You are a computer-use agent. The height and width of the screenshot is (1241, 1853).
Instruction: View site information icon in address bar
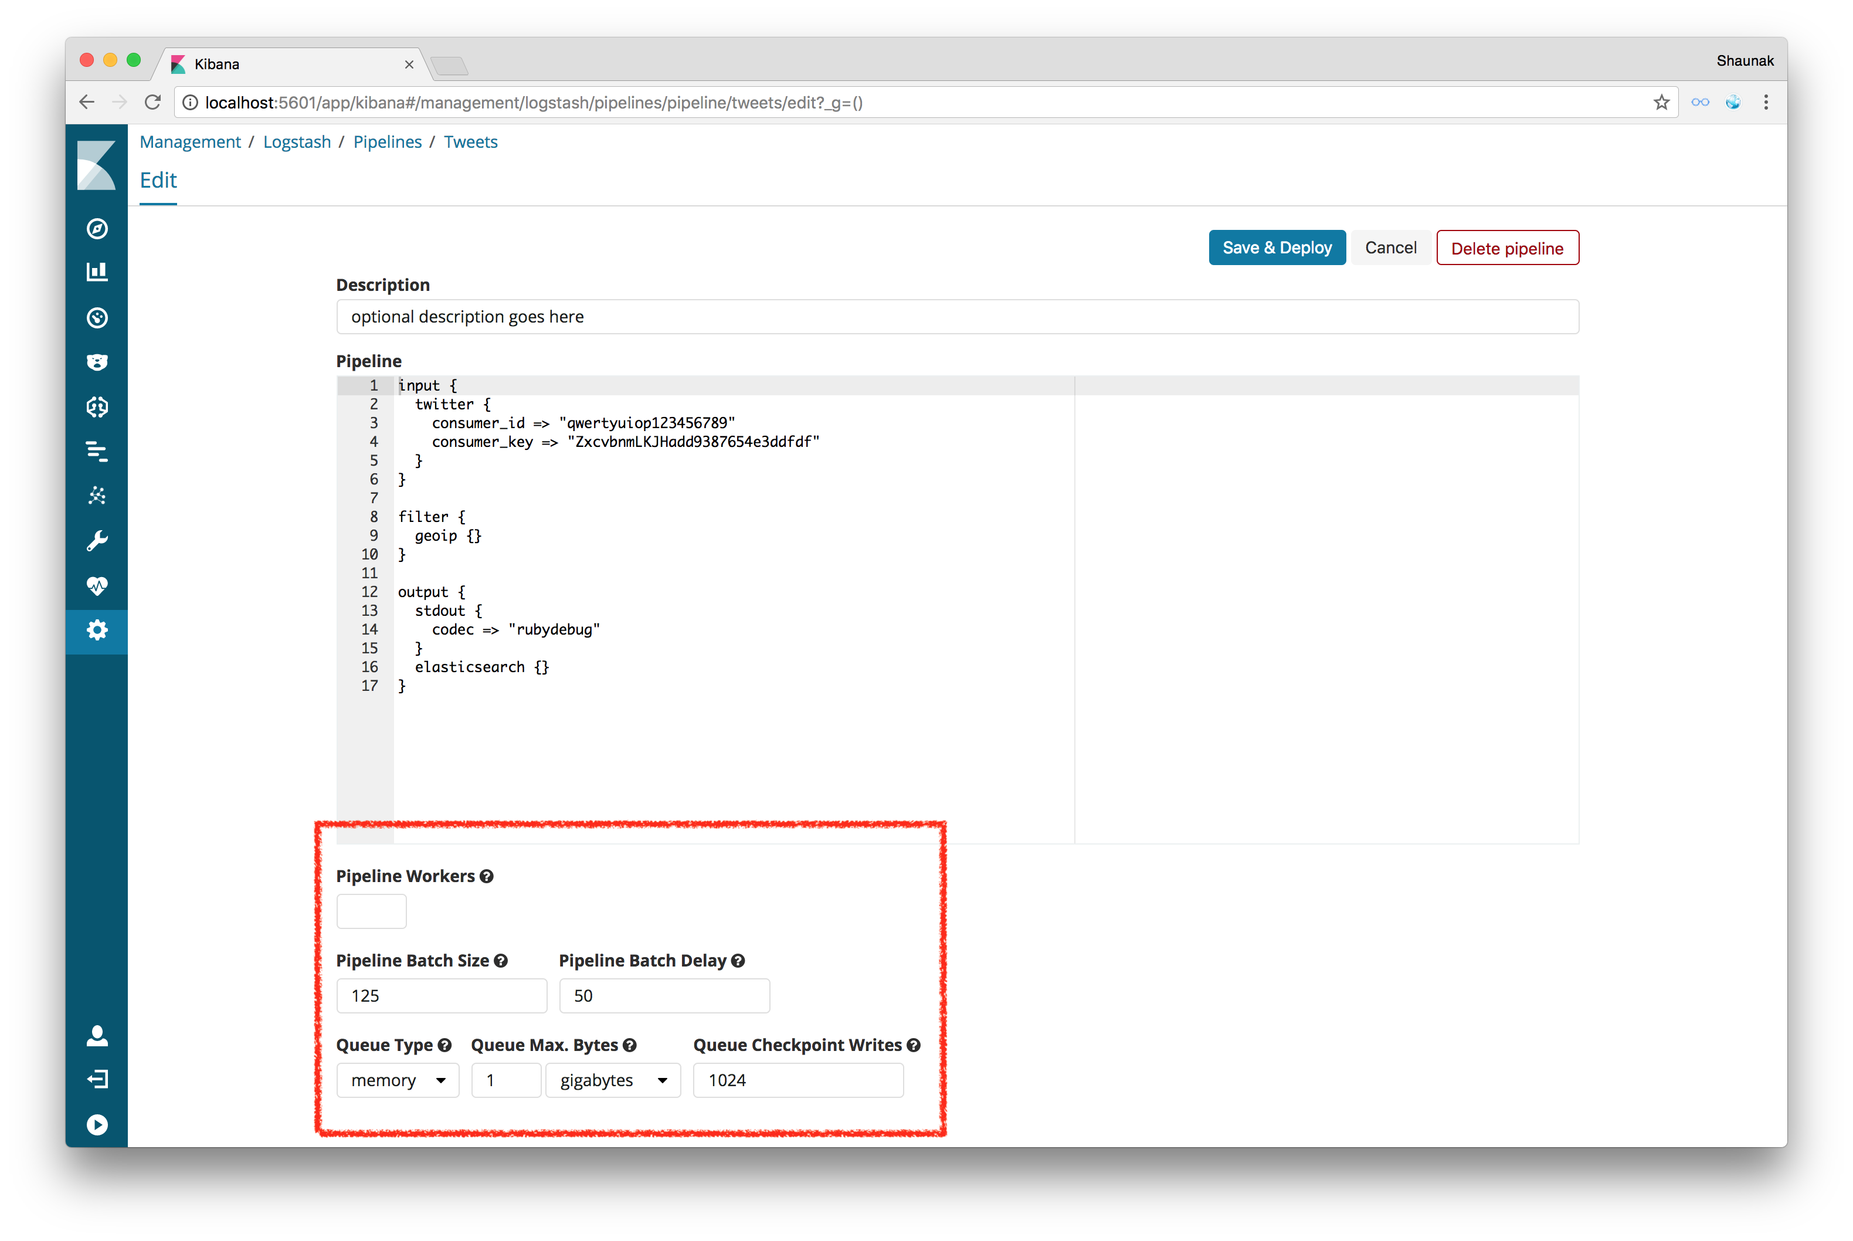tap(190, 103)
